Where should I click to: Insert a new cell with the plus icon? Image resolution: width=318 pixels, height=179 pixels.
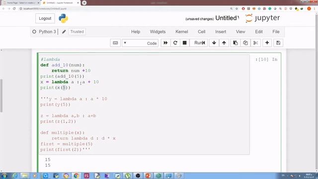(x=267, y=43)
